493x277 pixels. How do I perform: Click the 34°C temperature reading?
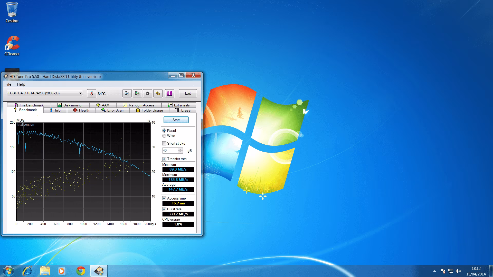pos(102,94)
